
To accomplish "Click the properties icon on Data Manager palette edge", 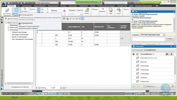I will (2, 22).
